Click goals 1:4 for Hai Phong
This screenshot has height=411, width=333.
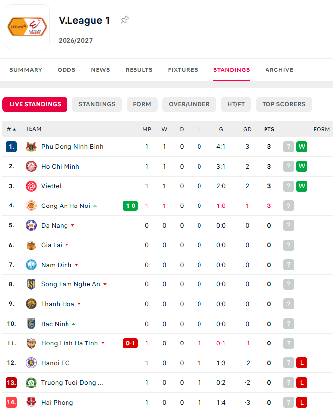[221, 403]
